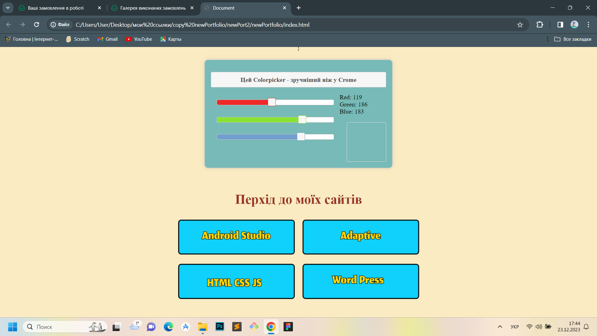Screen dimensions: 597x336
Task: Open the Windows Start menu
Action: pyautogui.click(x=12, y=327)
